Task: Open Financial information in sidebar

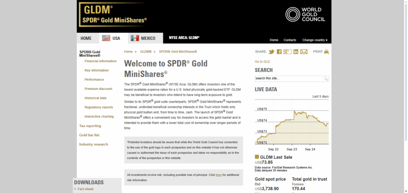Action: [100, 61]
